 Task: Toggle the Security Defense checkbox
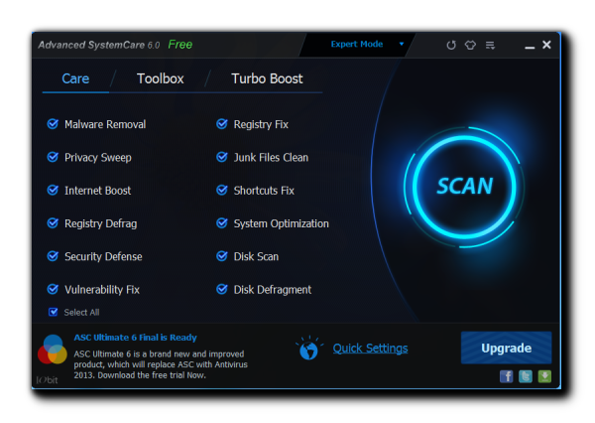click(53, 256)
